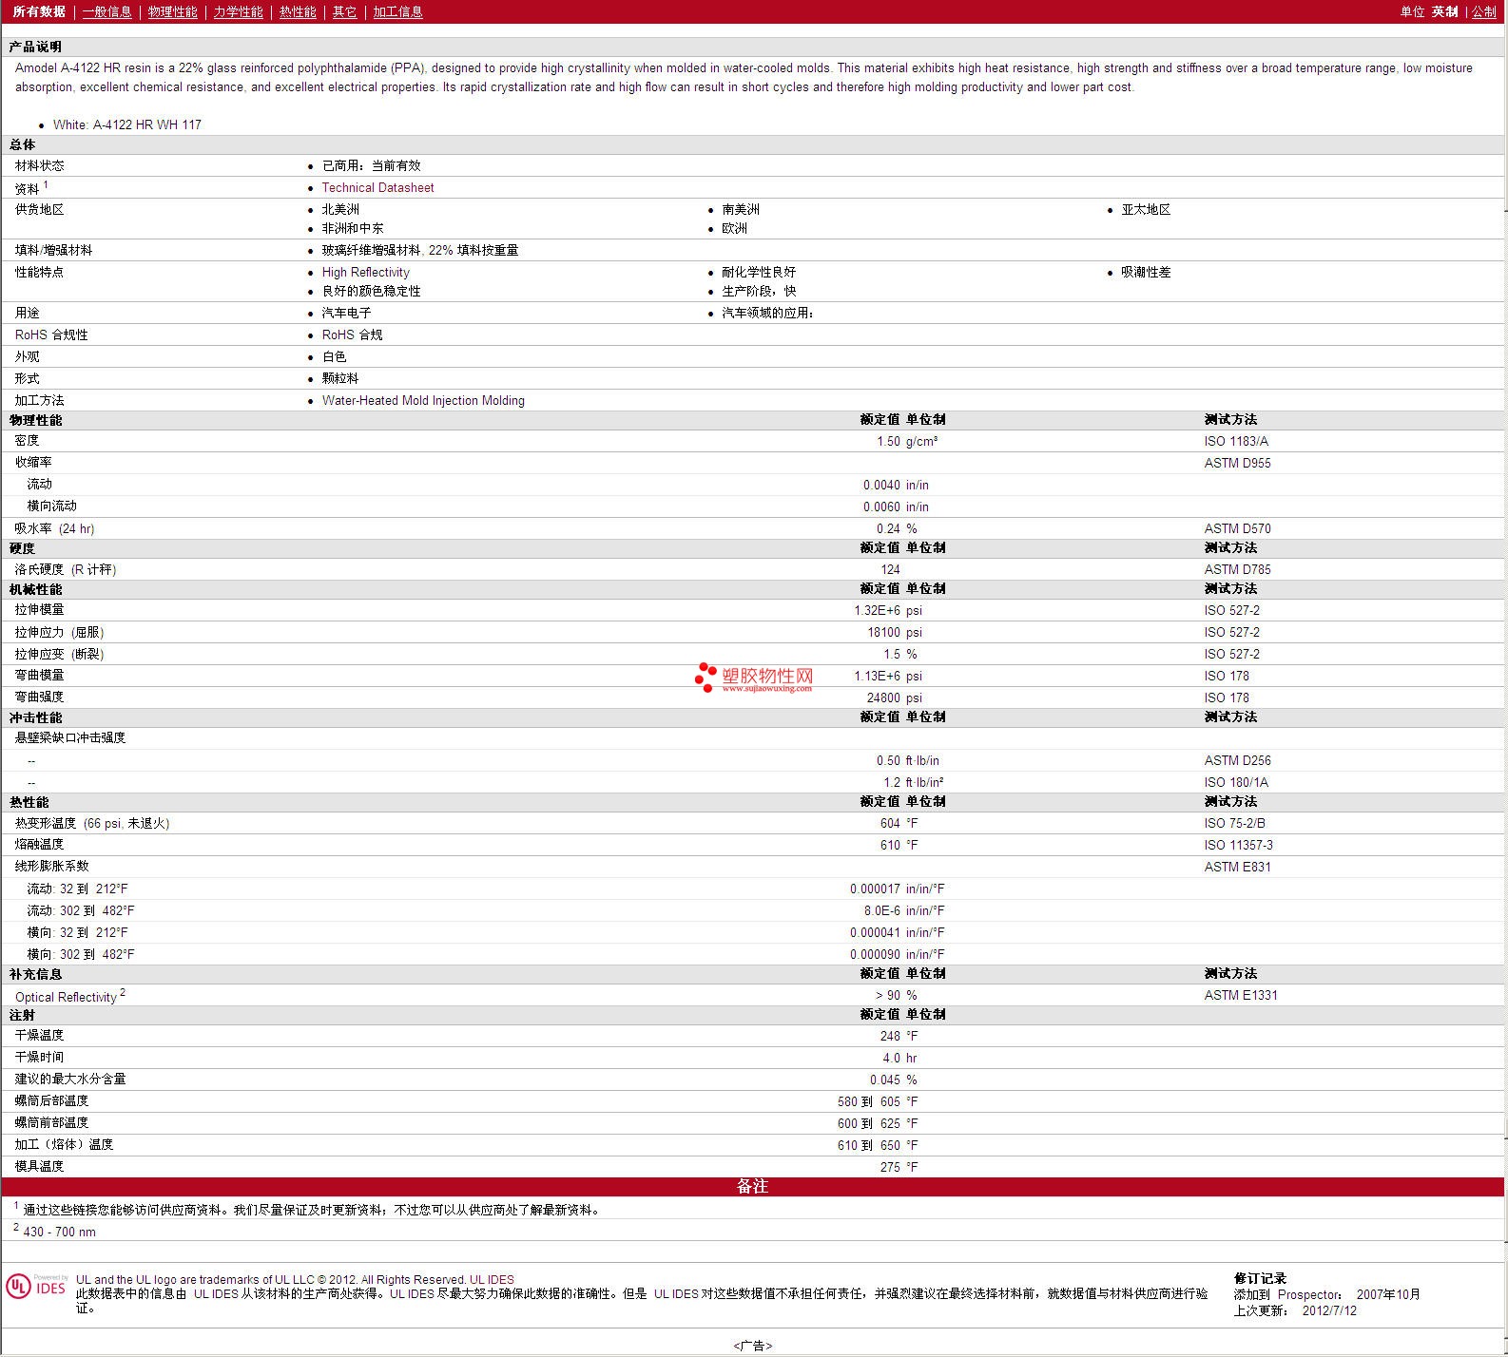1508x1357 pixels.
Task: Open the Optical Reflectivity property link
Action: [66, 997]
